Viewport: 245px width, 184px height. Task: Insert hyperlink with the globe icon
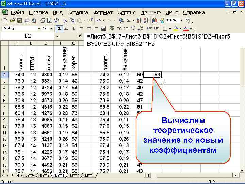click(121, 20)
